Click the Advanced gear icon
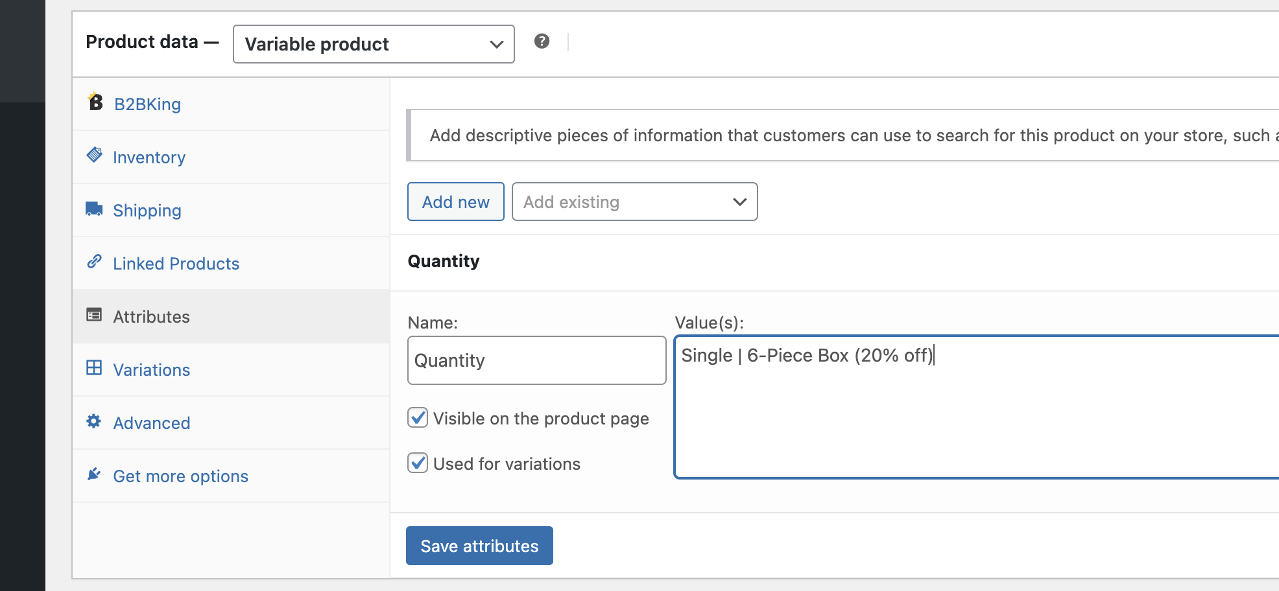Image resolution: width=1279 pixels, height=591 pixels. [94, 421]
